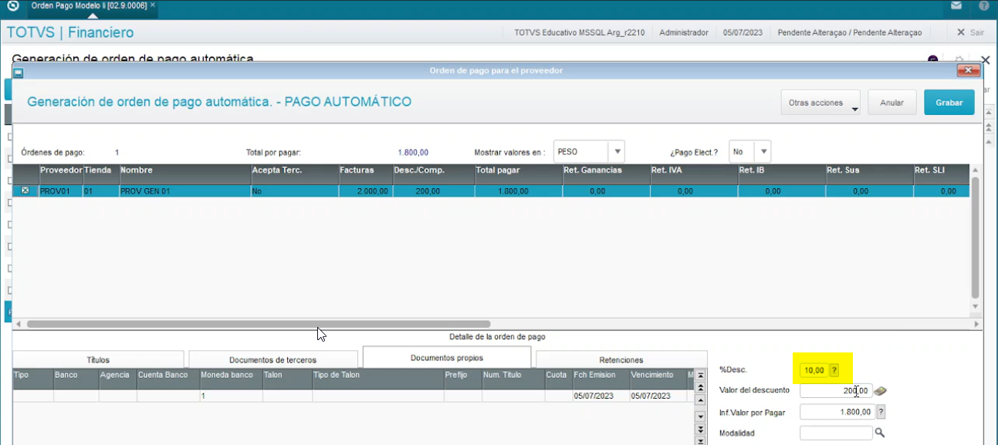Open the Otras acciones dropdown
Image resolution: width=998 pixels, height=445 pixels.
(x=821, y=103)
